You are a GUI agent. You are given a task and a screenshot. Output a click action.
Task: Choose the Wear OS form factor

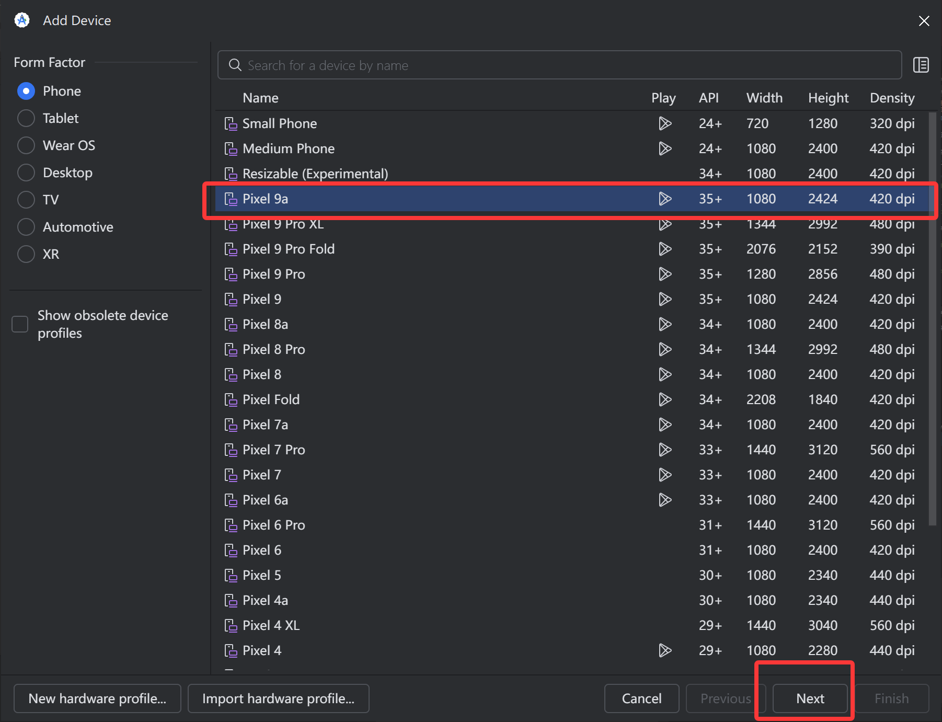tap(26, 145)
